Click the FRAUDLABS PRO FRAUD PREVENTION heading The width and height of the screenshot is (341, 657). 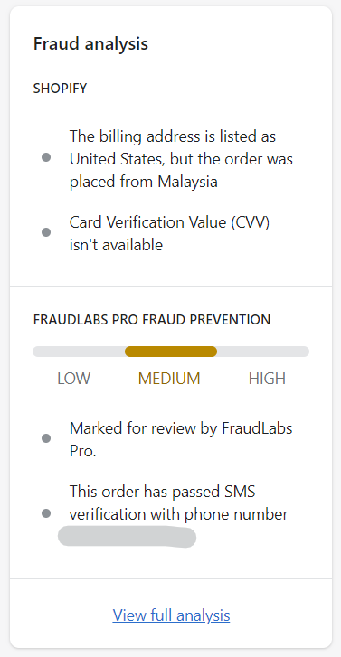152,320
